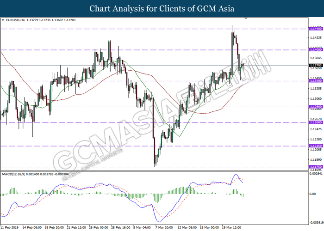Screen dimensions: 324x231
Task: Click the MACD(12,26,9) indicator label
Action: (x=13, y=174)
